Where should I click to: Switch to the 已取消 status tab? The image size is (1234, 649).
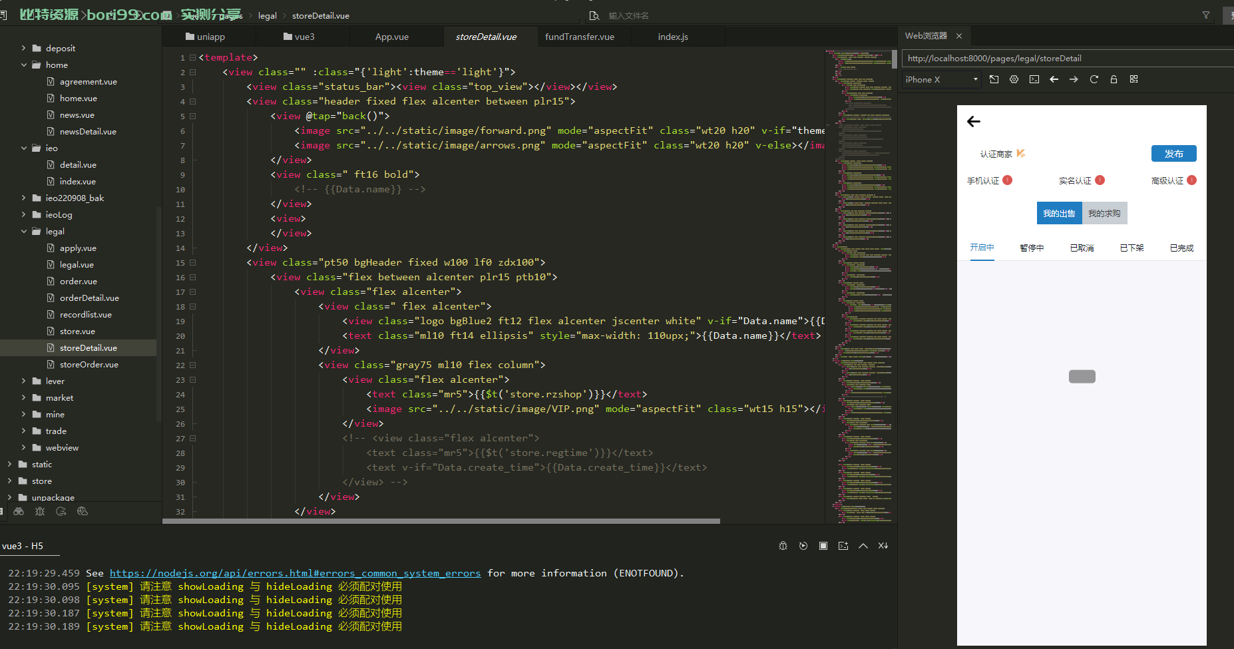pos(1082,248)
